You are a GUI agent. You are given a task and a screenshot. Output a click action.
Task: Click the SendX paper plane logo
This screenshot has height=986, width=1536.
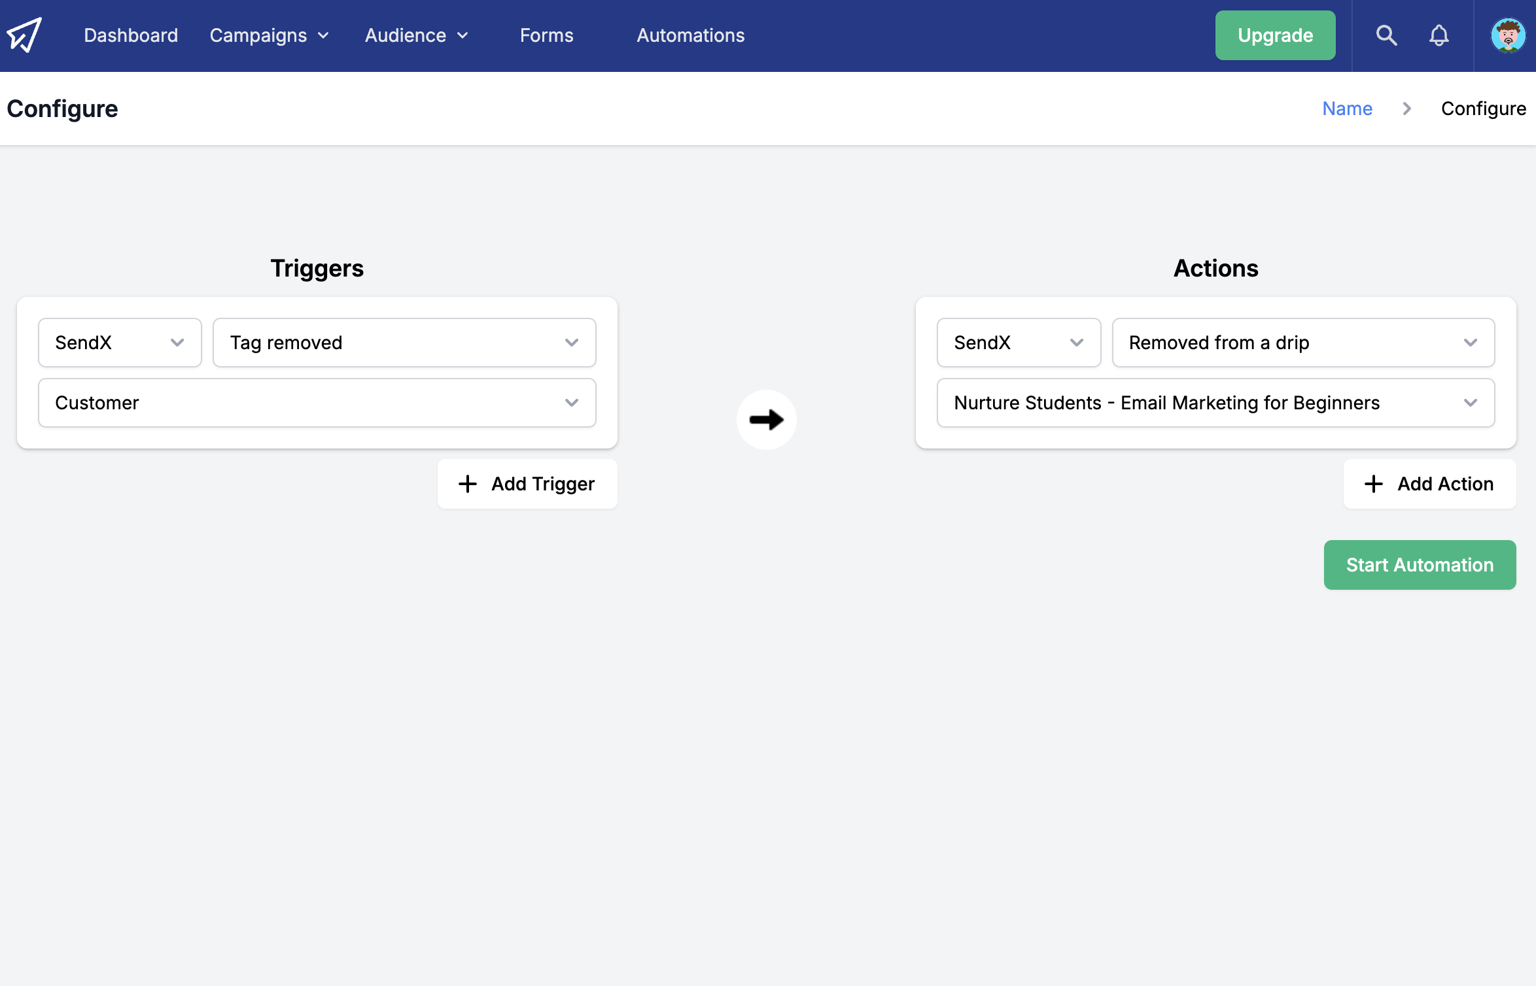point(24,35)
